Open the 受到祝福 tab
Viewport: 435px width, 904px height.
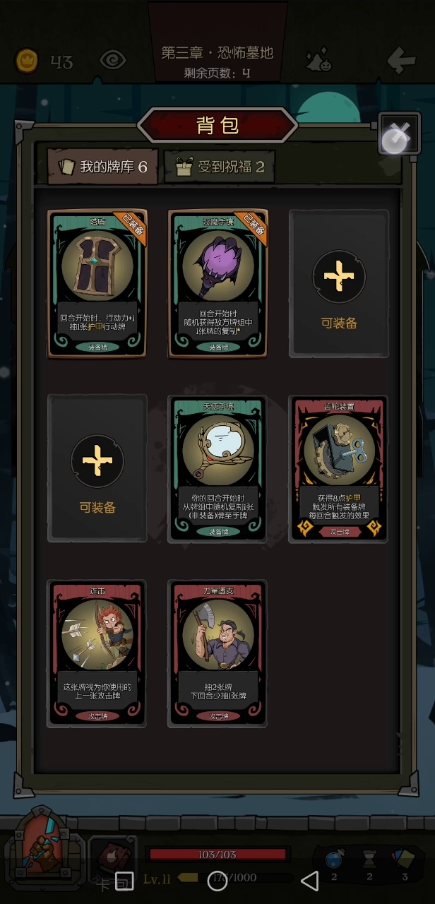click(x=220, y=167)
